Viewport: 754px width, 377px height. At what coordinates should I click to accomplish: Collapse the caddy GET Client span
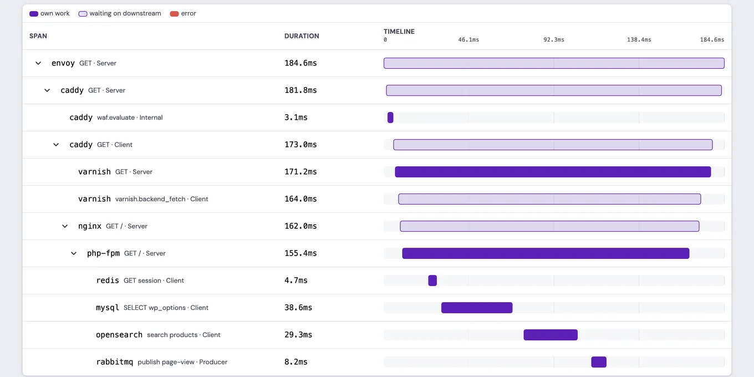tap(56, 145)
